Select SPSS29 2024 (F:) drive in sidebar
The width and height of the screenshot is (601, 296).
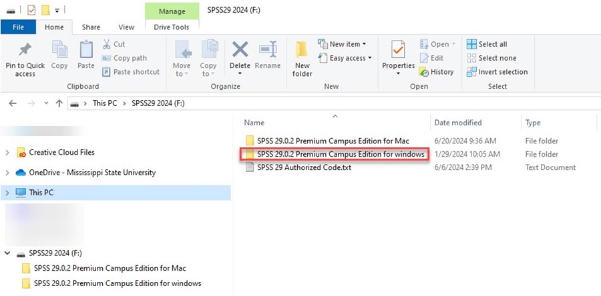(x=55, y=253)
